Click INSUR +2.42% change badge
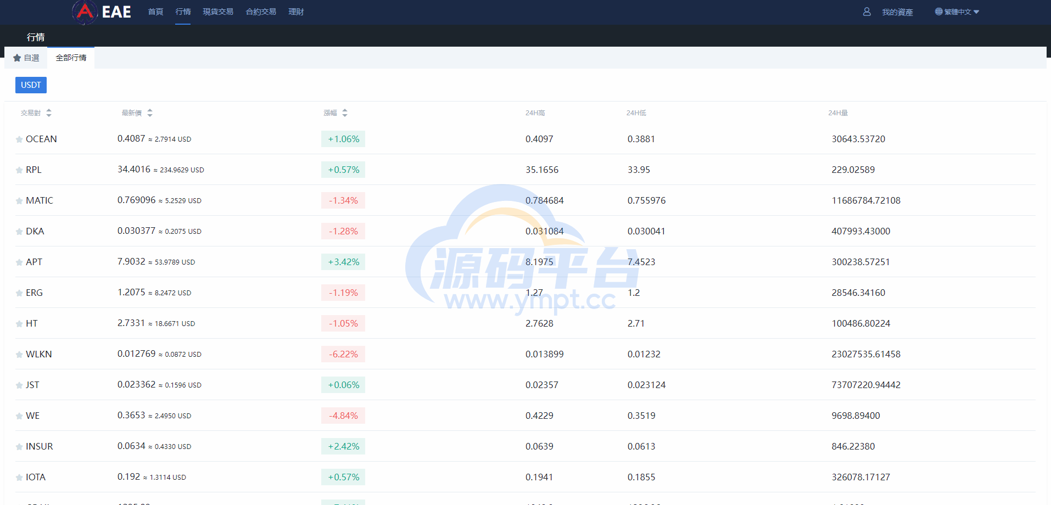The height and width of the screenshot is (505, 1051). (x=343, y=446)
